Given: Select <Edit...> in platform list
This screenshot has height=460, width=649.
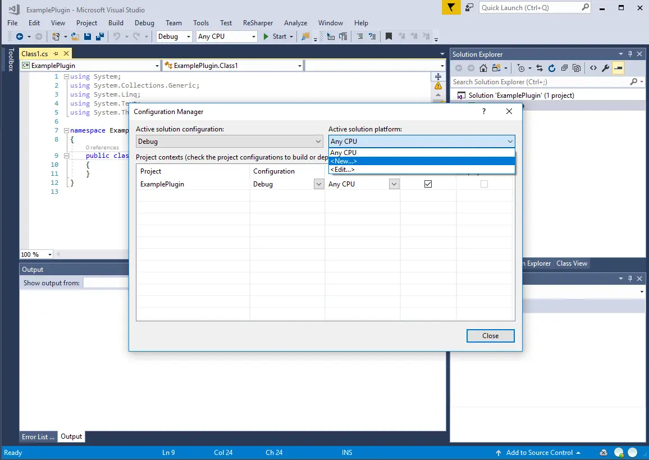Looking at the screenshot, I should [x=422, y=170].
